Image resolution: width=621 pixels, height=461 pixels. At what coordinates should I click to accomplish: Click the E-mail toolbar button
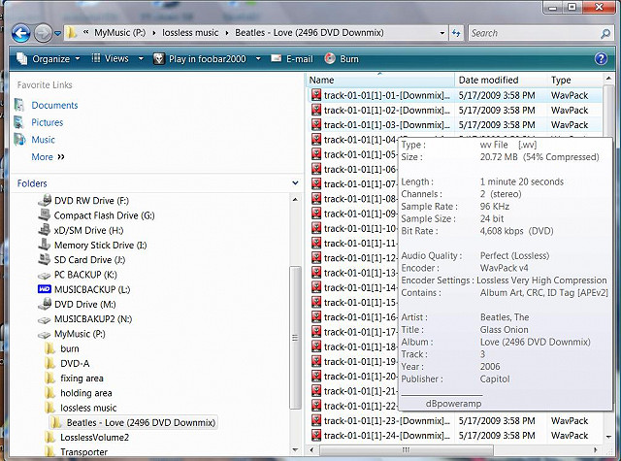pyautogui.click(x=292, y=59)
